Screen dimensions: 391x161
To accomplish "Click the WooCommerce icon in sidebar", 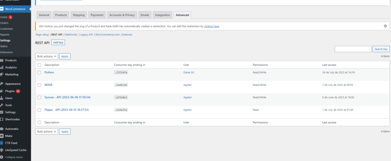I will click(2, 9).
